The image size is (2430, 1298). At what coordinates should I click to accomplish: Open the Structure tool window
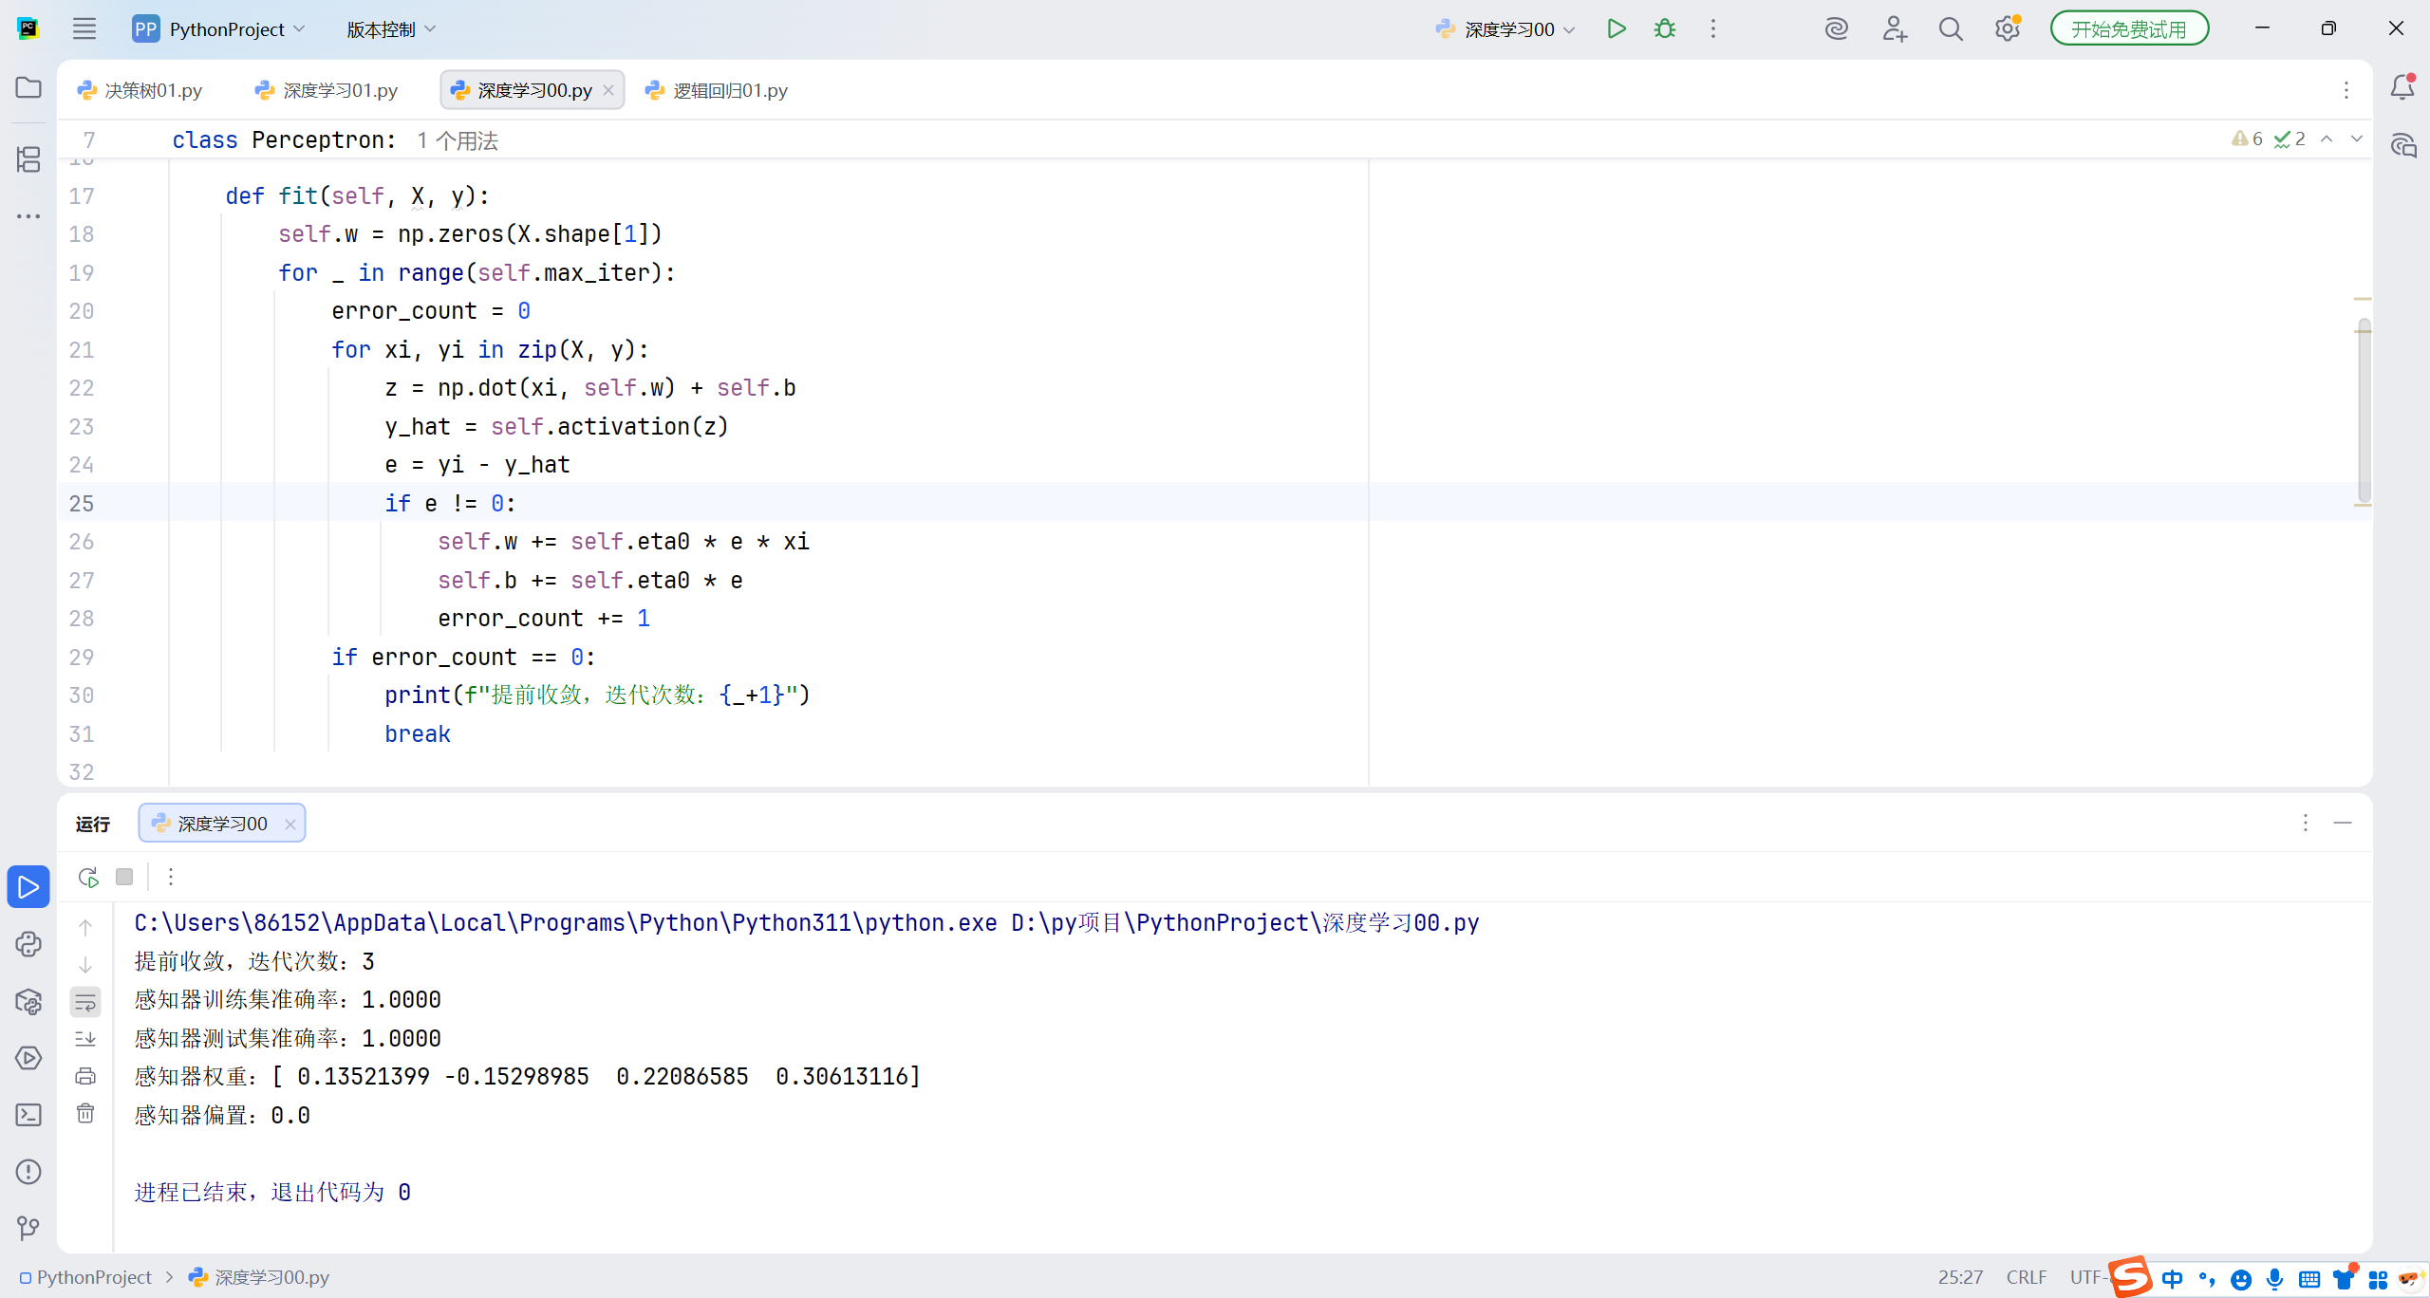coord(28,158)
